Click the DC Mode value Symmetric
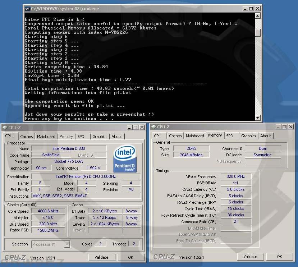Image resolution: width=298 pixels, height=267 pixels. click(263, 155)
